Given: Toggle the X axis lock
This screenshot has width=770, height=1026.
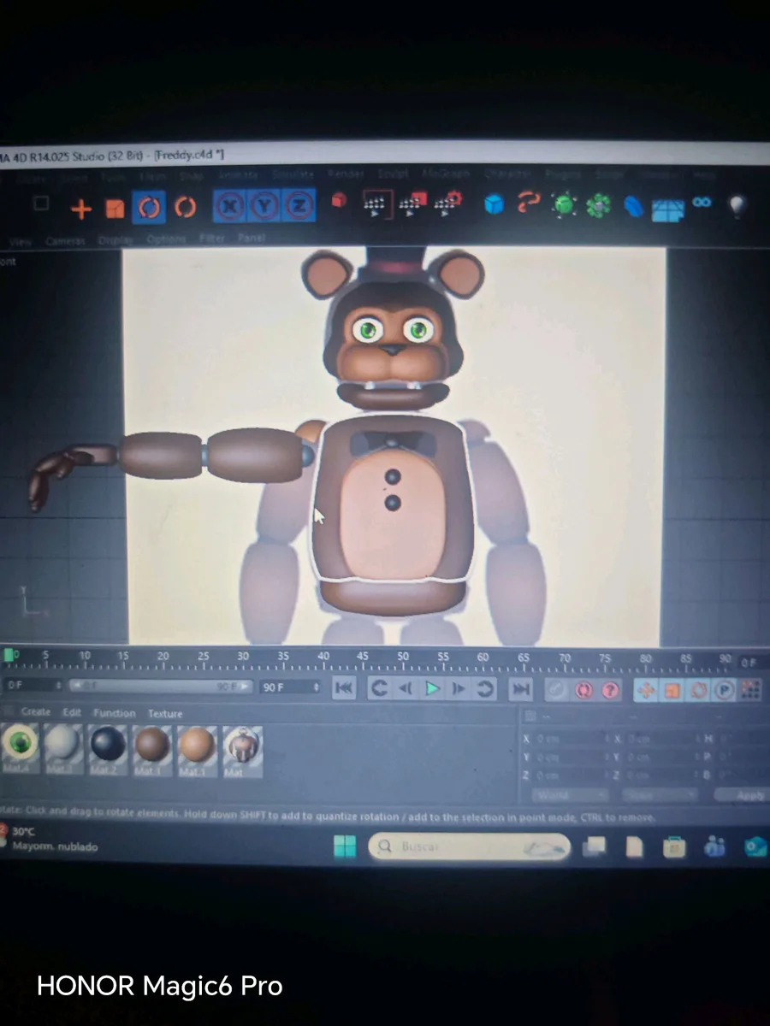Looking at the screenshot, I should point(228,205).
